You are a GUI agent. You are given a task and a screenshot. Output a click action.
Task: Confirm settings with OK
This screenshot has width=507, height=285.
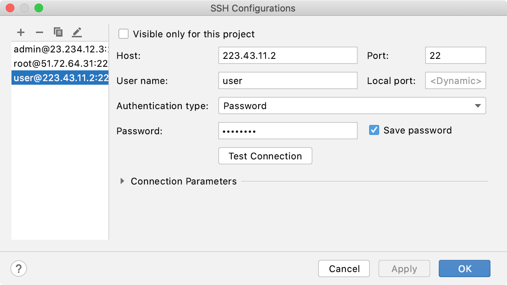tap(464, 268)
